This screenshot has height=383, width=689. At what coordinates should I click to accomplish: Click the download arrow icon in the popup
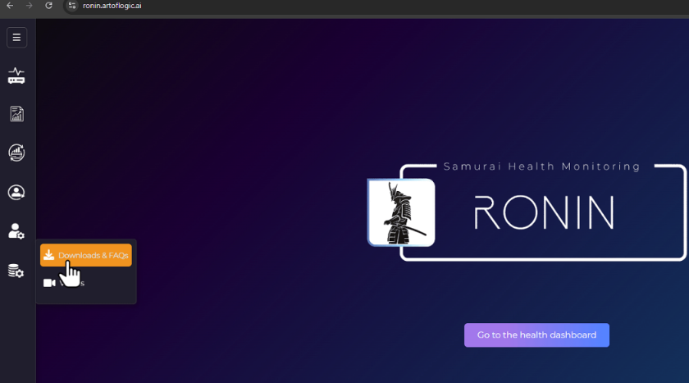click(x=49, y=256)
